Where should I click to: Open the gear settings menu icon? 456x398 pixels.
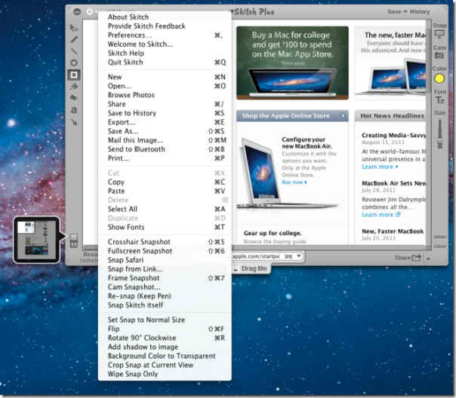click(90, 12)
